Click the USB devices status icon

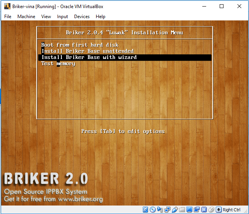point(175,210)
